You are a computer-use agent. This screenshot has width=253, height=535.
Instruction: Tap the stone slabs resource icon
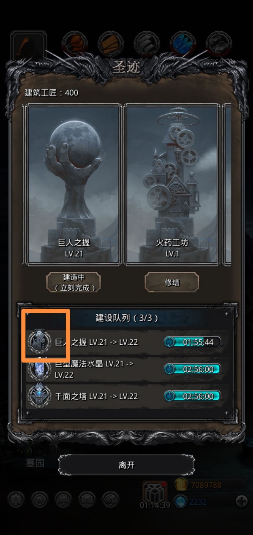[x=147, y=44]
